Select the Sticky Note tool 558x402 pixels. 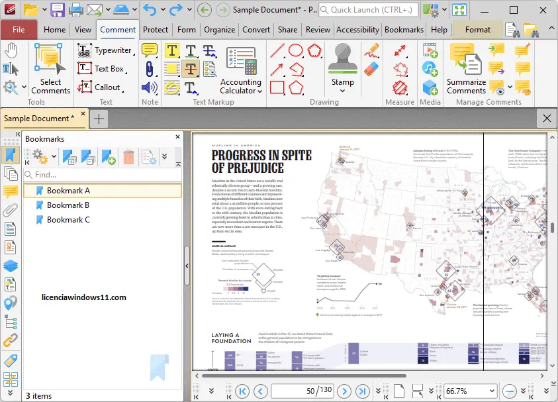coord(150,50)
